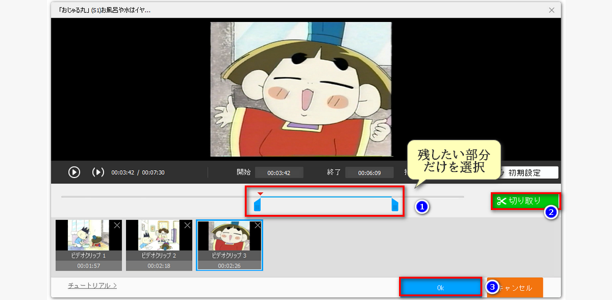Close the trimming dialog window
612x300 pixels.
point(551,10)
